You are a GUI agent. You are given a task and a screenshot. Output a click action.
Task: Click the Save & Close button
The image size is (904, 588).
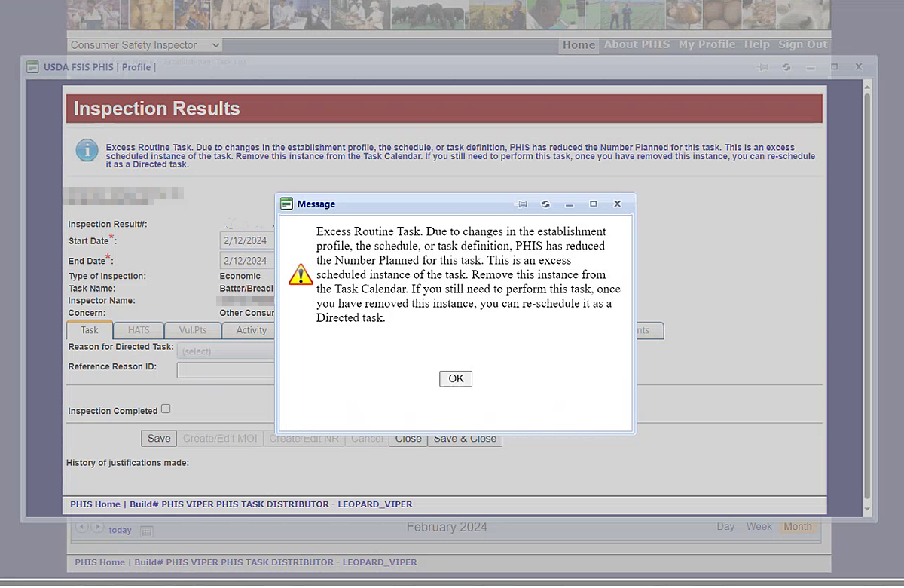465,439
